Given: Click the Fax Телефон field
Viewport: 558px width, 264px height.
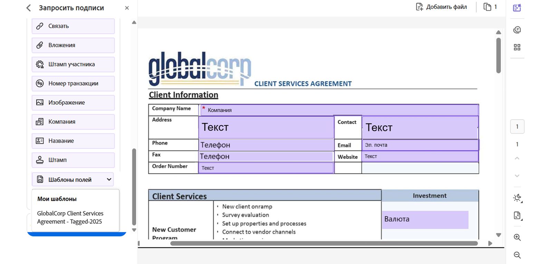Looking at the screenshot, I should click(266, 157).
